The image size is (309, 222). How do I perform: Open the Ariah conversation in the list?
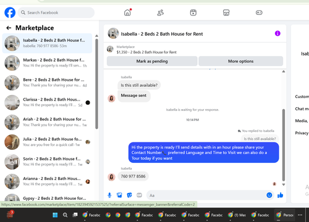47,122
